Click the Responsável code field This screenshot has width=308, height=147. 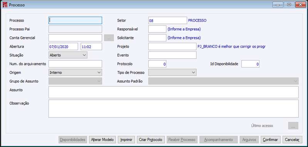157,29
